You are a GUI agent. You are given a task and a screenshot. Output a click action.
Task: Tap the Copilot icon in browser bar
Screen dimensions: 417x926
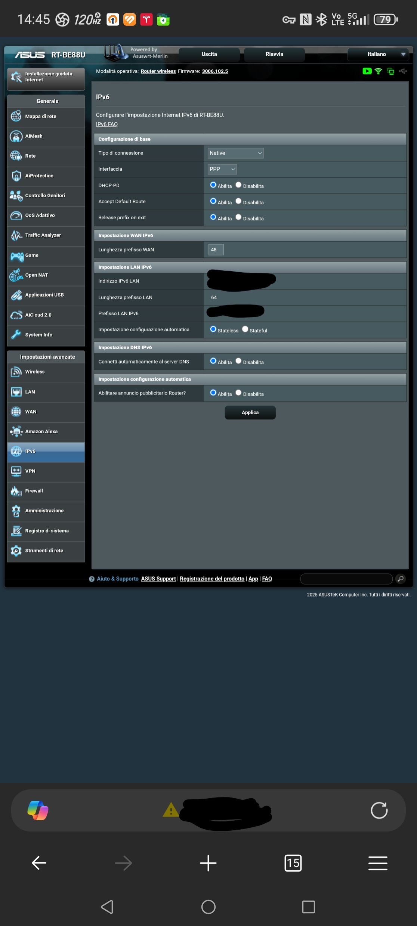point(38,810)
